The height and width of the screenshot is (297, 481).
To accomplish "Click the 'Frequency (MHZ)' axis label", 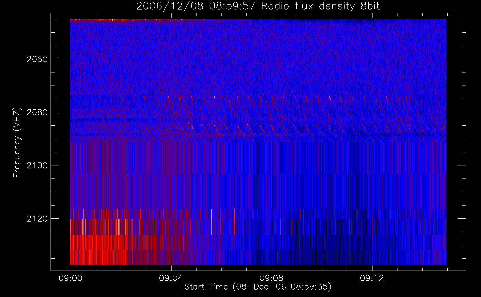I will click(17, 142).
